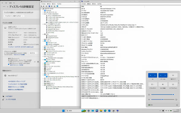Select the Facial Recognition (Windows Hello) Software Device
Viewport: 181px width, 113px height.
[61, 87]
